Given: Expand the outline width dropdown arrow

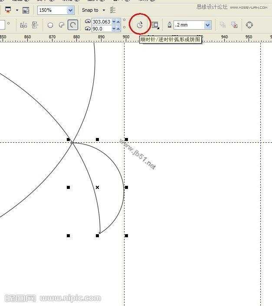Looking at the screenshot, I should pos(208,25).
